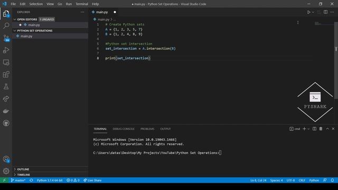Open feedback icon in status bar
This screenshot has height=190, width=338.
pyautogui.click(x=325, y=180)
